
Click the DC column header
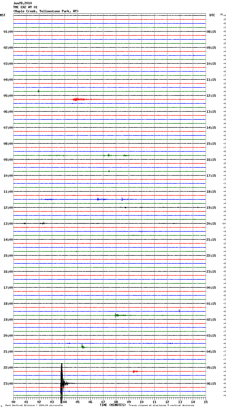[222, 14]
